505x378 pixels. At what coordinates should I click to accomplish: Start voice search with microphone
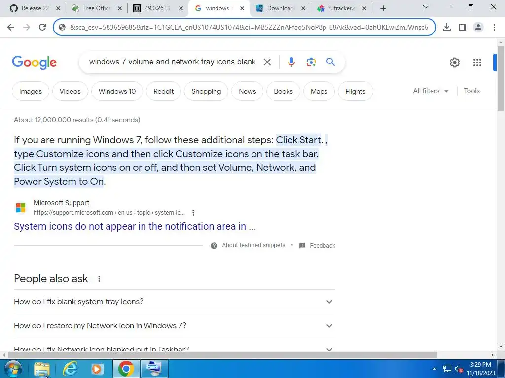(291, 62)
